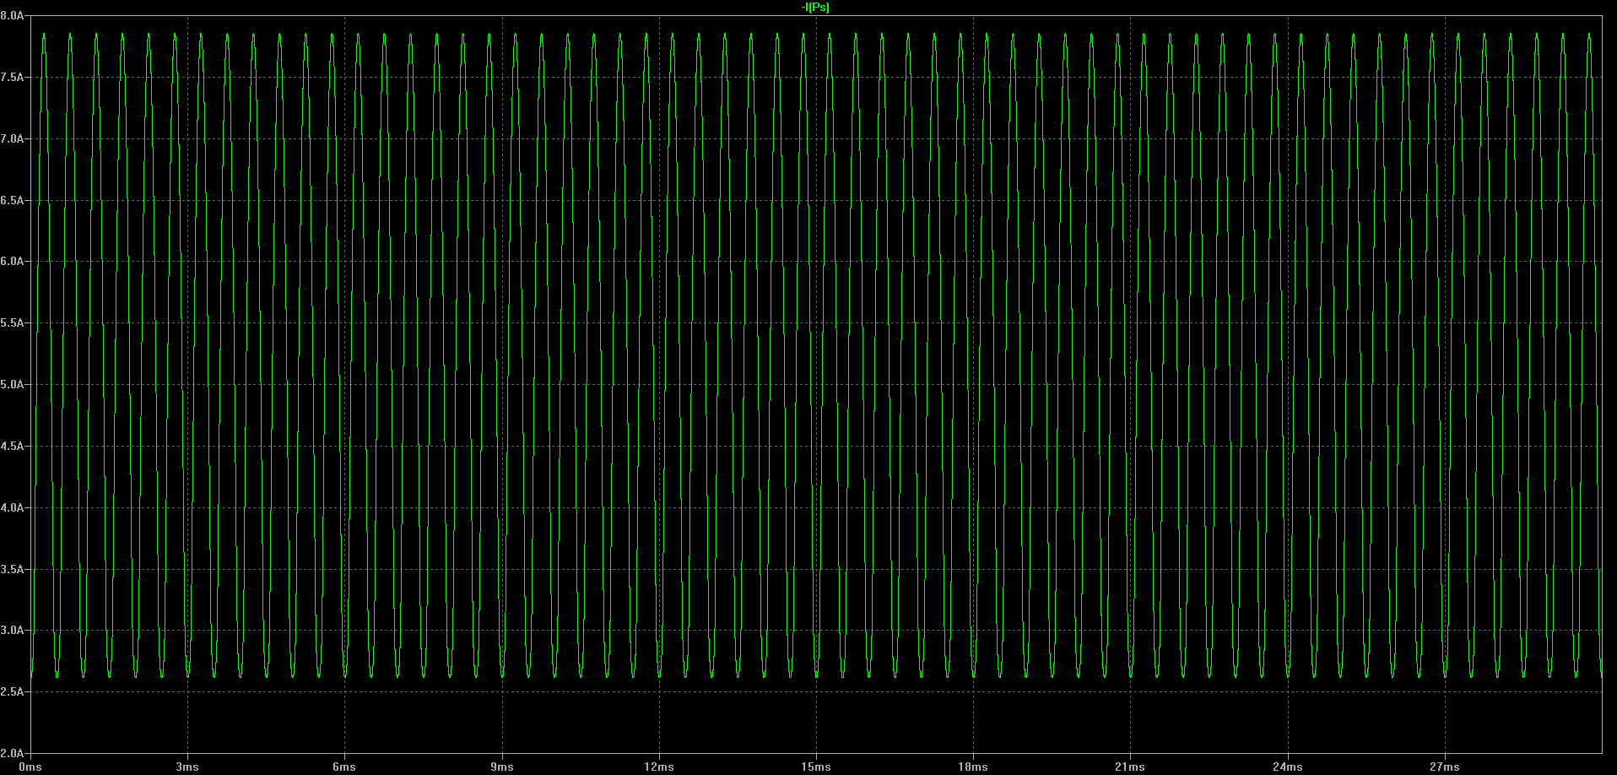Click the 5.5A vertical axis label
Viewport: 1617px width, 775px height.
click(12, 322)
